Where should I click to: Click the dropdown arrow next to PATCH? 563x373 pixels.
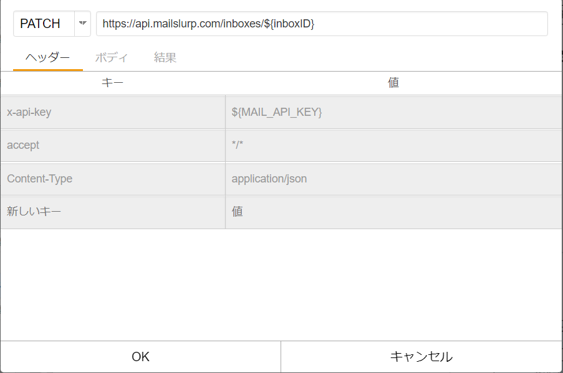pyautogui.click(x=82, y=24)
